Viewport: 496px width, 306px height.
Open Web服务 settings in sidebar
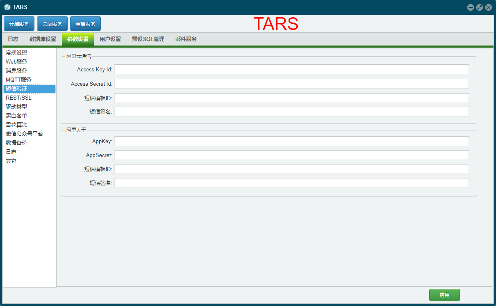[30, 62]
